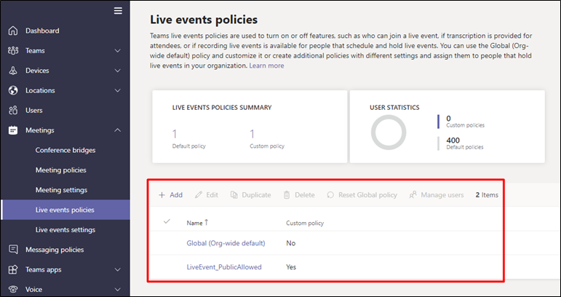Click the plus icon beside Add
Image resolution: width=561 pixels, height=297 pixels.
162,195
